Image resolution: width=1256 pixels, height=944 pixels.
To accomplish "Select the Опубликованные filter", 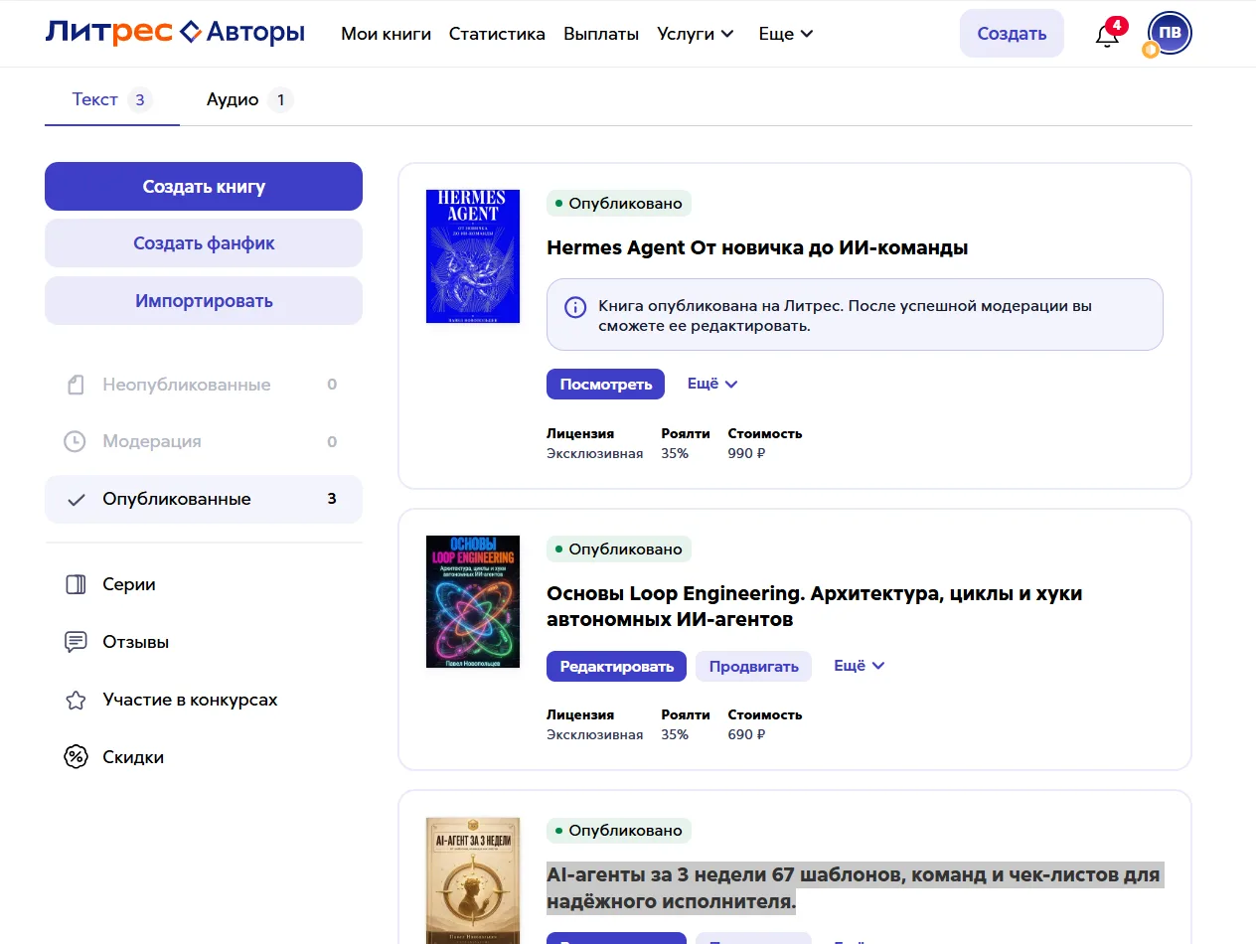I will coord(204,499).
